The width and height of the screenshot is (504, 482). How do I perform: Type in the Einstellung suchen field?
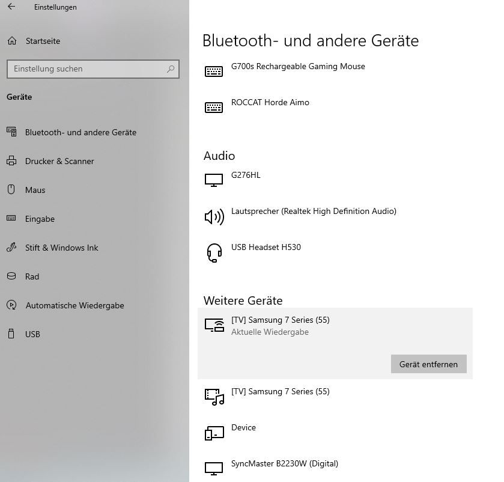coord(87,69)
